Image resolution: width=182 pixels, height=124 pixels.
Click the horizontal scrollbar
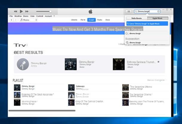42,111
